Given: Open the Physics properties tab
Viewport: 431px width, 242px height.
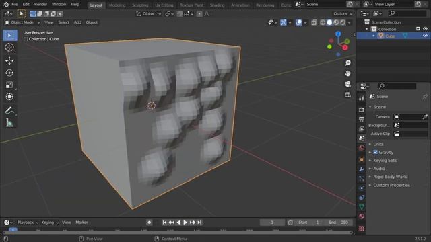Looking at the screenshot, I should [x=362, y=188].
